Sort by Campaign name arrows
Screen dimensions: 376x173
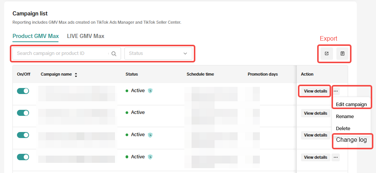coord(76,75)
